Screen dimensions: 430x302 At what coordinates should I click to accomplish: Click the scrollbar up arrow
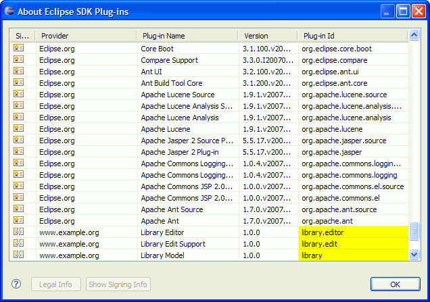(x=414, y=35)
